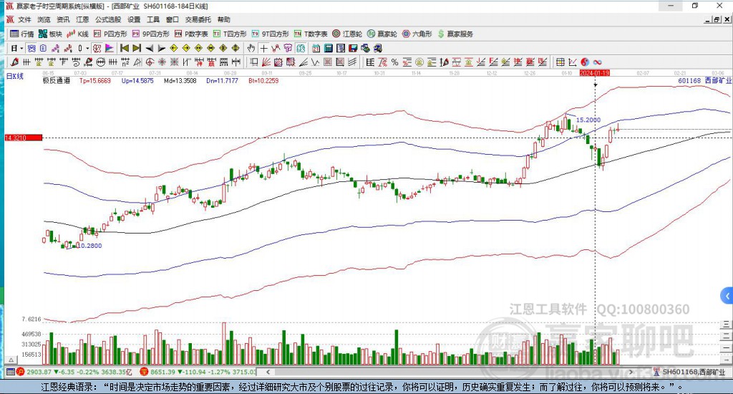This screenshot has height=394, width=733.
Task: Click the SH601168,西部矿业 status entry
Action: click(x=689, y=372)
